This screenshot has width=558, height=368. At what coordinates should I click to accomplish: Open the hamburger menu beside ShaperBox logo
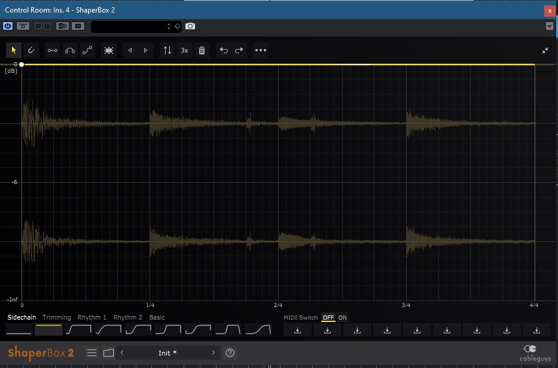92,352
